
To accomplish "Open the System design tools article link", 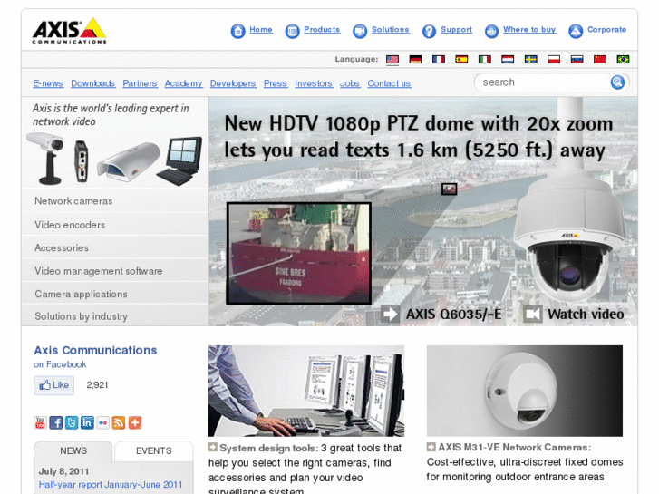I will (268, 448).
